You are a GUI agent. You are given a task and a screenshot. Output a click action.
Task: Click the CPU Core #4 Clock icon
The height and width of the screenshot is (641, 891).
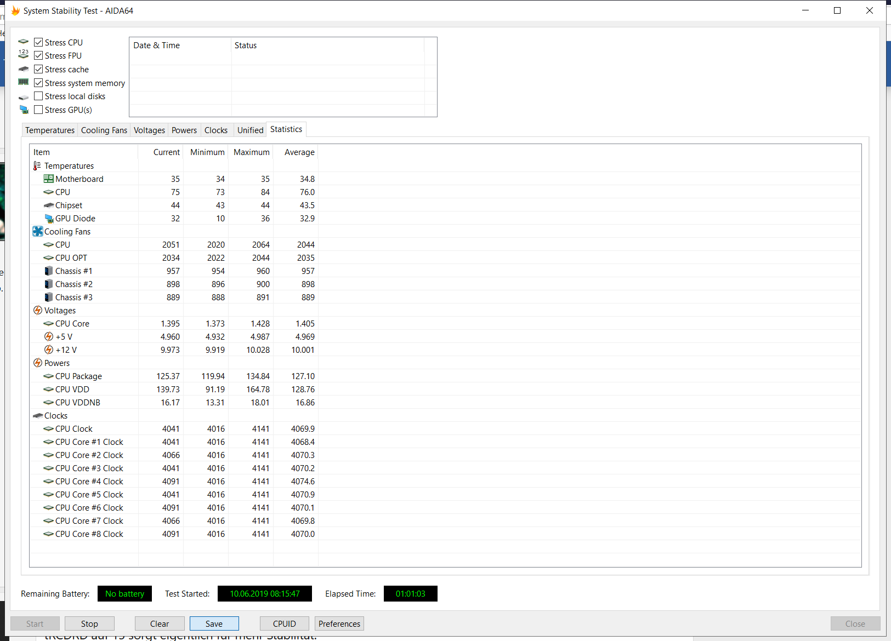click(x=48, y=481)
